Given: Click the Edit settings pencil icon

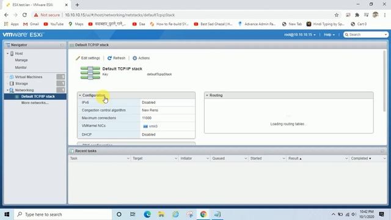Looking at the screenshot, I should 78,58.
